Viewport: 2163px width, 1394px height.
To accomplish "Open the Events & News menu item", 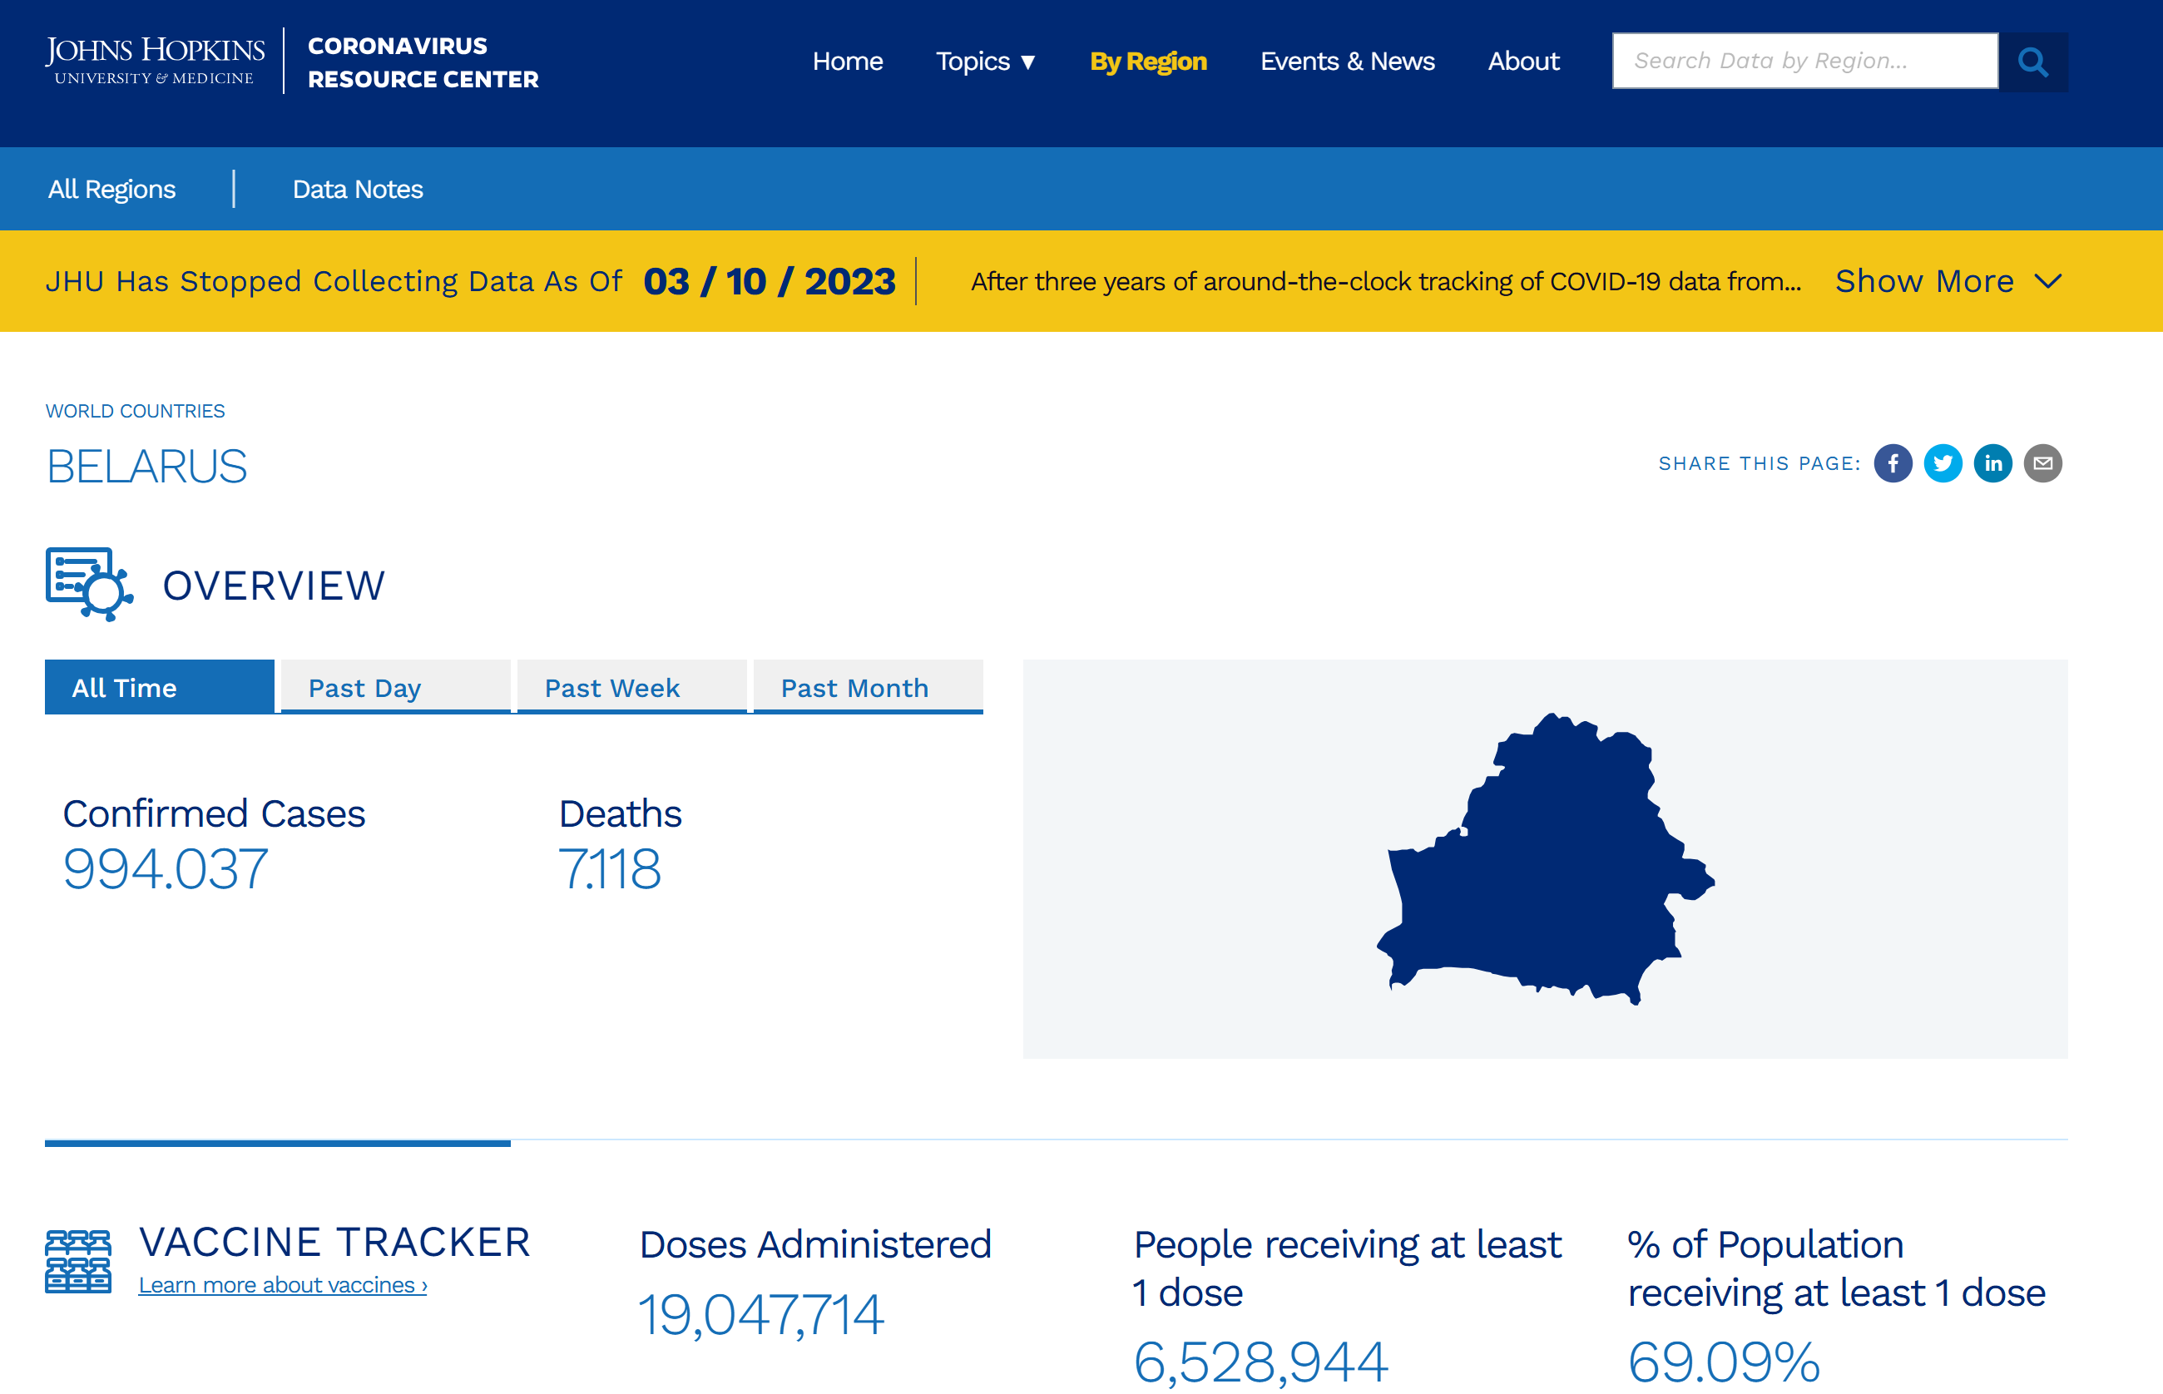I will pyautogui.click(x=1346, y=62).
